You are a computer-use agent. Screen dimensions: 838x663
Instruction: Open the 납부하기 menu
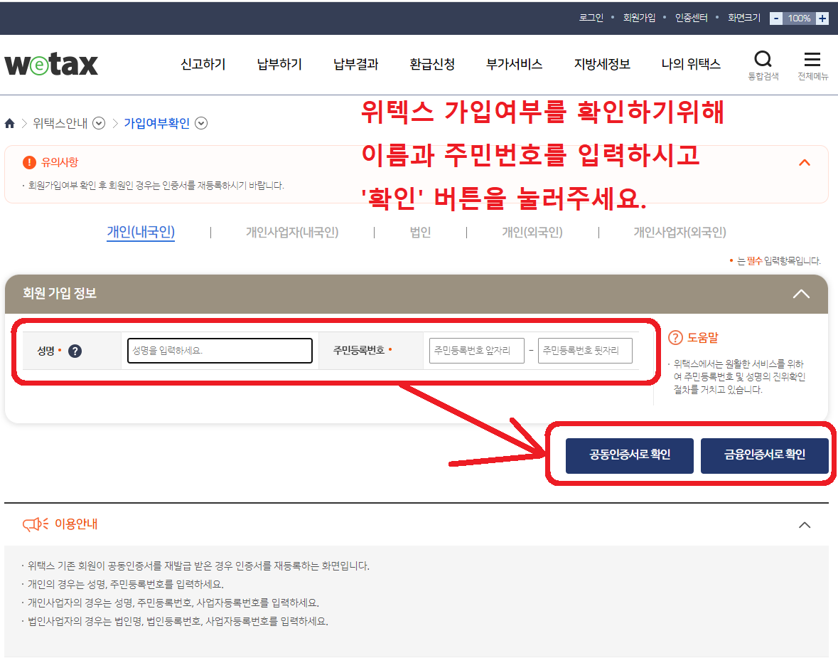pyautogui.click(x=279, y=64)
